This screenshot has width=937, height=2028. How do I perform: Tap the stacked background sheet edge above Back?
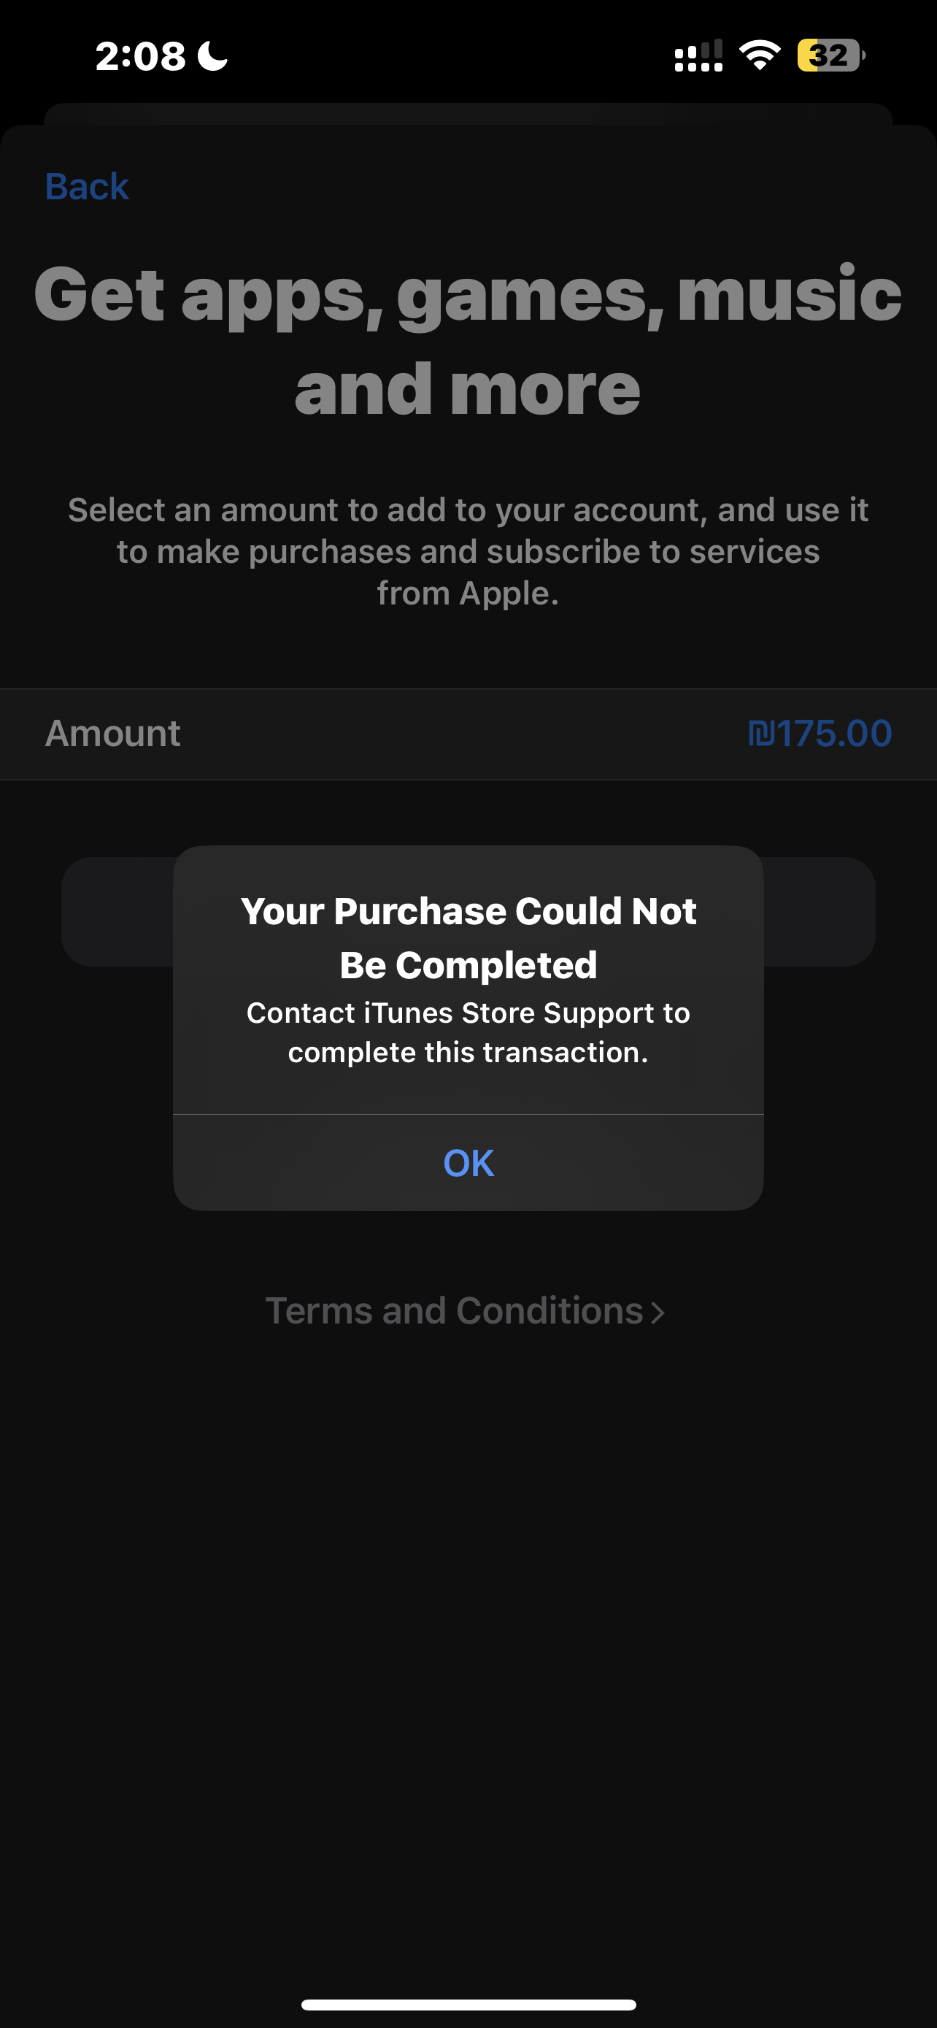(468, 113)
